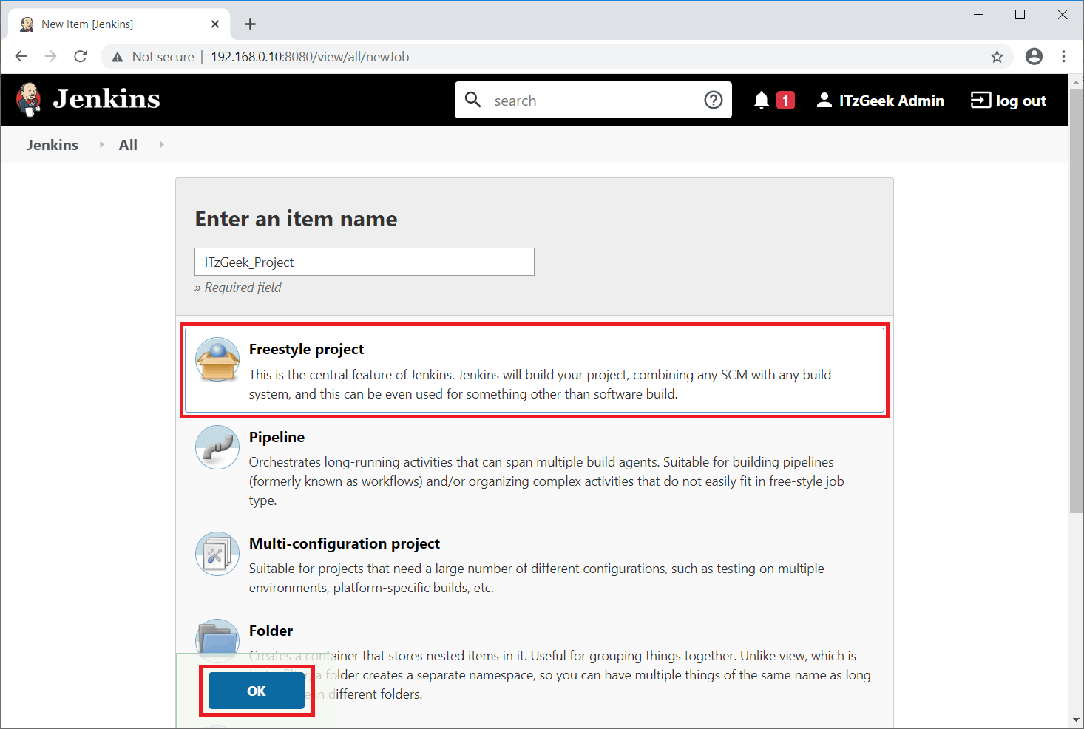
Task: Select the Freestyle project option
Action: 535,370
